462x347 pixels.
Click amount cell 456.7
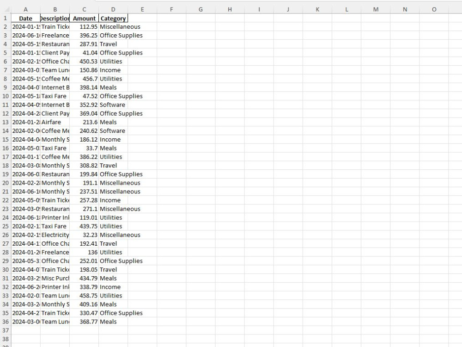point(84,79)
